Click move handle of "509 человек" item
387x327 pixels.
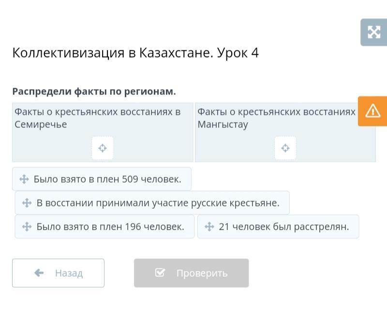pyautogui.click(x=24, y=179)
